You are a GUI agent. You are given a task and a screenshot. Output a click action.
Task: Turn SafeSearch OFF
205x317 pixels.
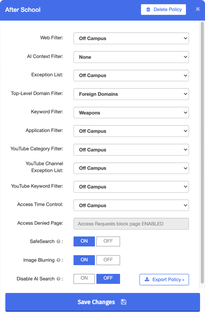108,241
